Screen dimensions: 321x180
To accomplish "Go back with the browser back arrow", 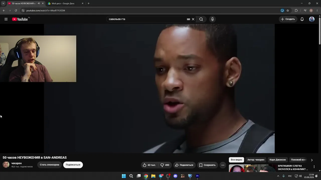I will tap(4, 10).
